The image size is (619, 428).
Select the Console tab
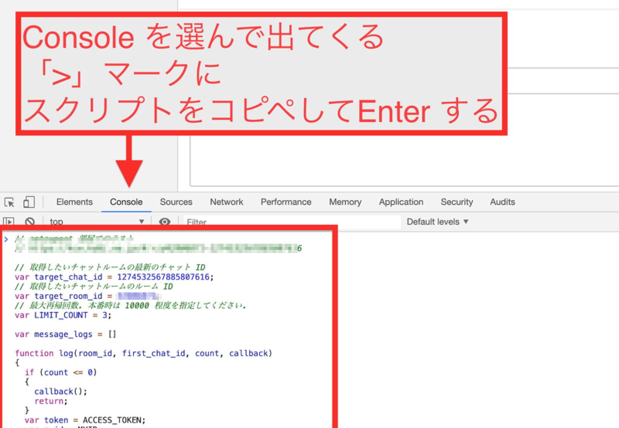126,202
